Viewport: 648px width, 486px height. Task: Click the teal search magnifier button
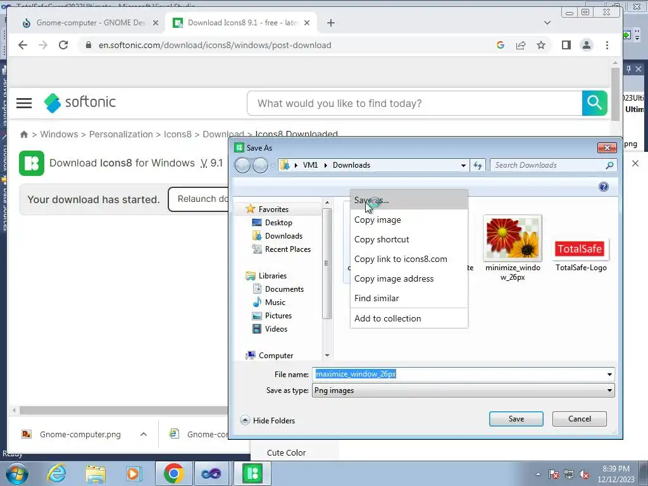(x=594, y=103)
